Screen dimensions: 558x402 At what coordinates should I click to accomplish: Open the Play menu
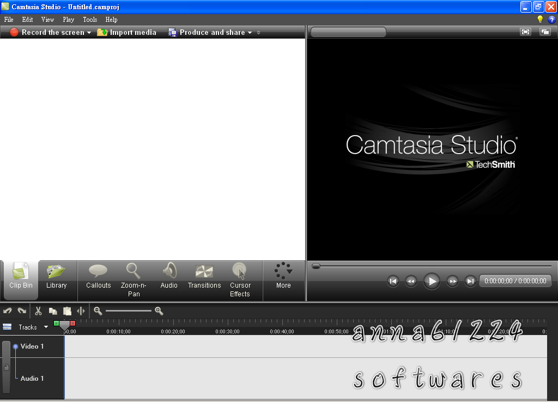pyautogui.click(x=68, y=20)
